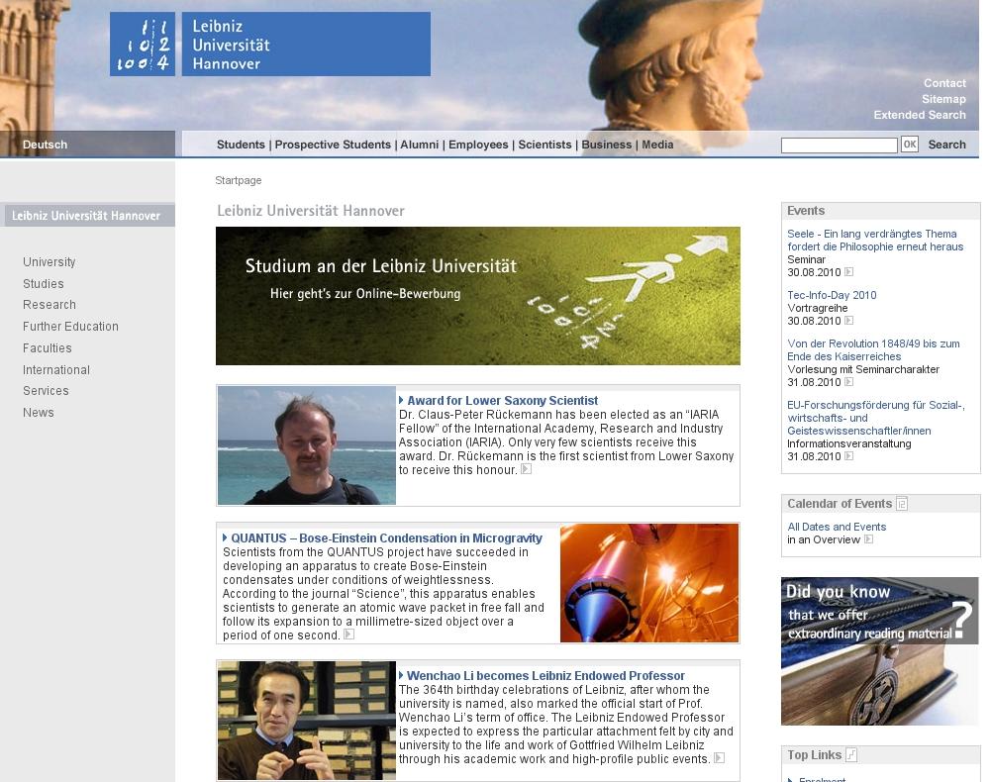Click the Top Links heading icon
Screen dimensions: 990x782
coord(851,754)
